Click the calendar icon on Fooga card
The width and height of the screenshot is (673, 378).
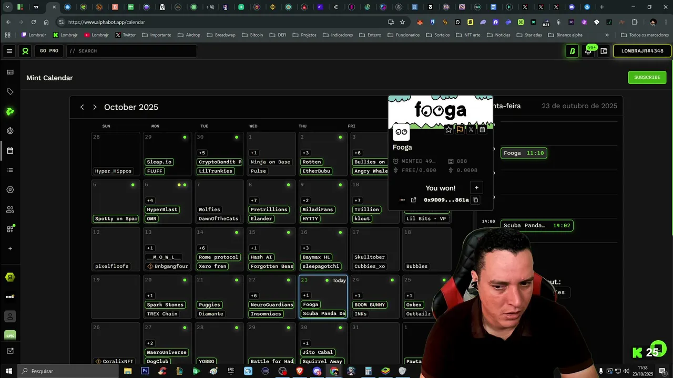coord(482,130)
